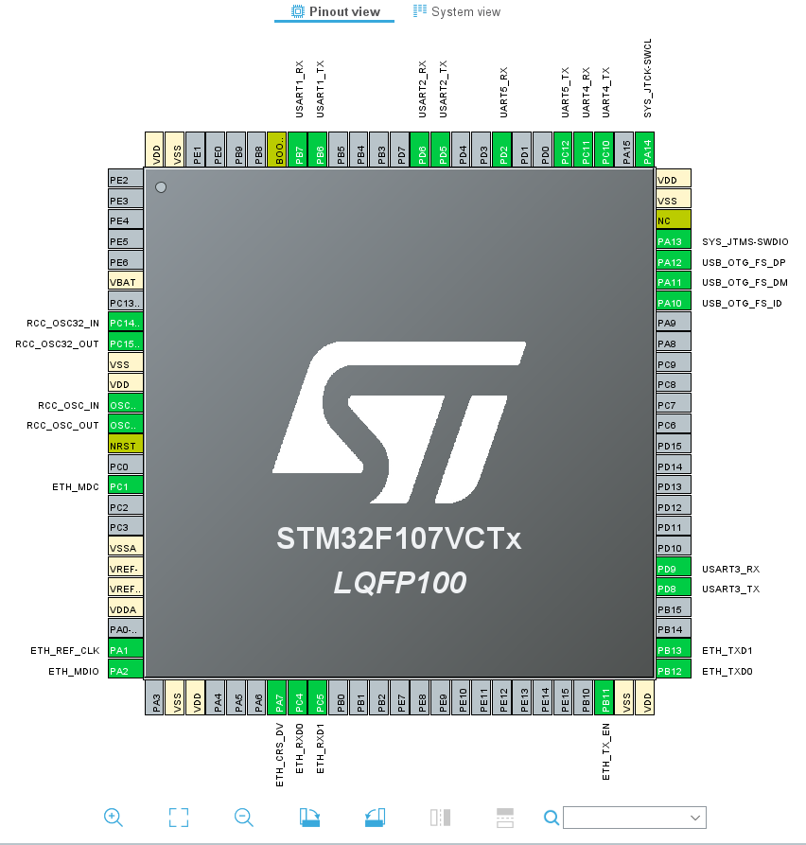Click the NRST reset pin
This screenshot has width=806, height=845.
(x=125, y=445)
